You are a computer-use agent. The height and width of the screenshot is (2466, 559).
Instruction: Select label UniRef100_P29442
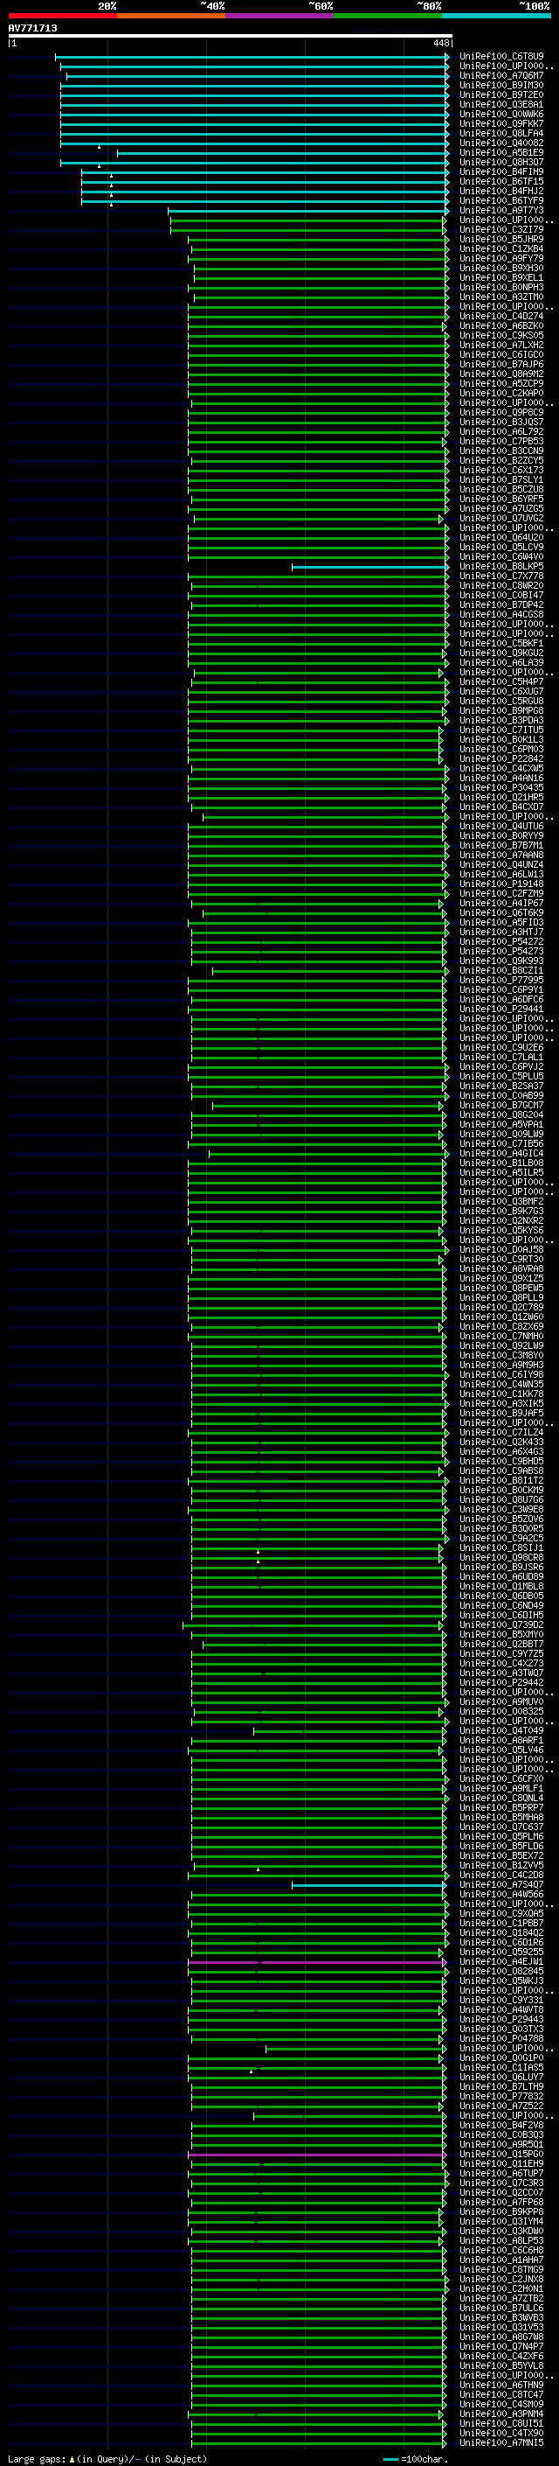point(500,1683)
